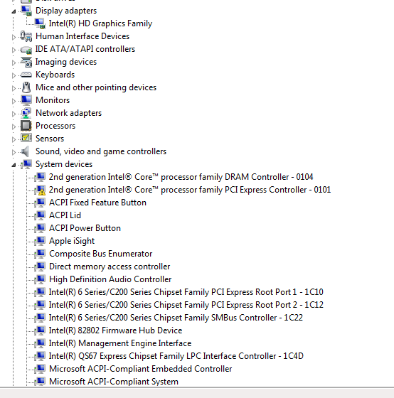This screenshot has height=398, width=394.
Task: Click the System devices category icon
Action: point(26,164)
